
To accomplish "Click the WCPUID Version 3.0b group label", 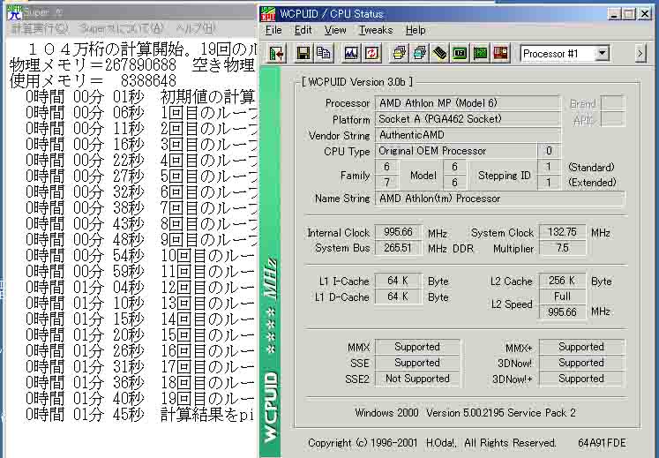I will tap(357, 81).
